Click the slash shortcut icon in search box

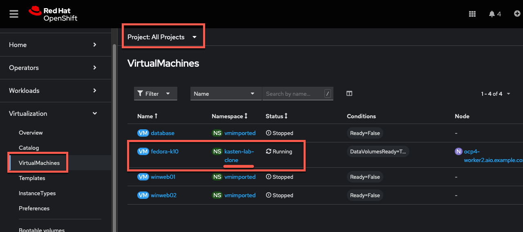[327, 94]
